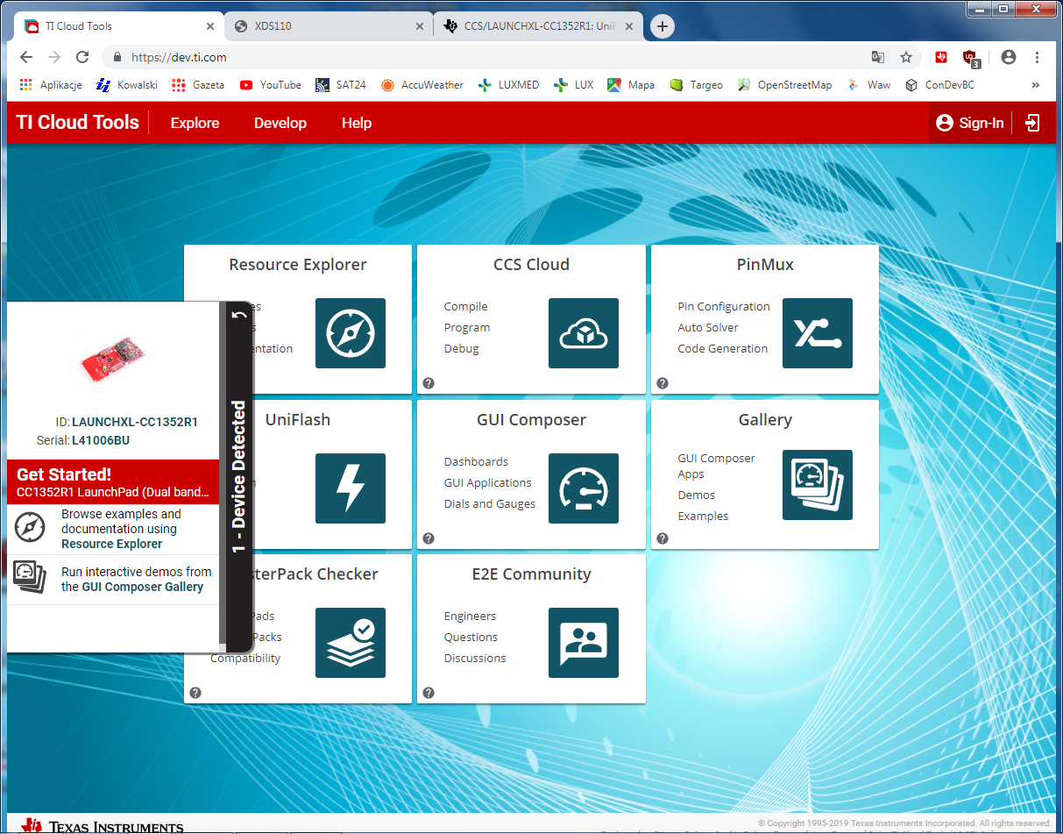Open the BoosterPack Checker layers icon
This screenshot has height=834, width=1063.
(351, 643)
